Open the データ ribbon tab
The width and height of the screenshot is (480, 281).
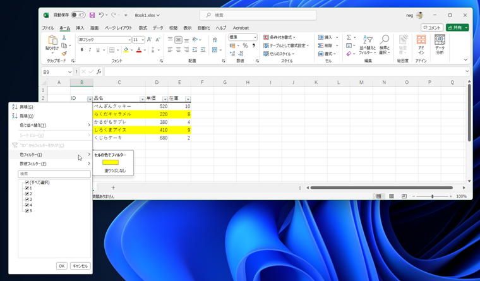[x=158, y=28]
